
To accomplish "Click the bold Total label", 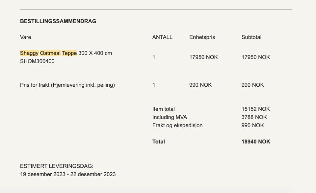I will tap(159, 142).
